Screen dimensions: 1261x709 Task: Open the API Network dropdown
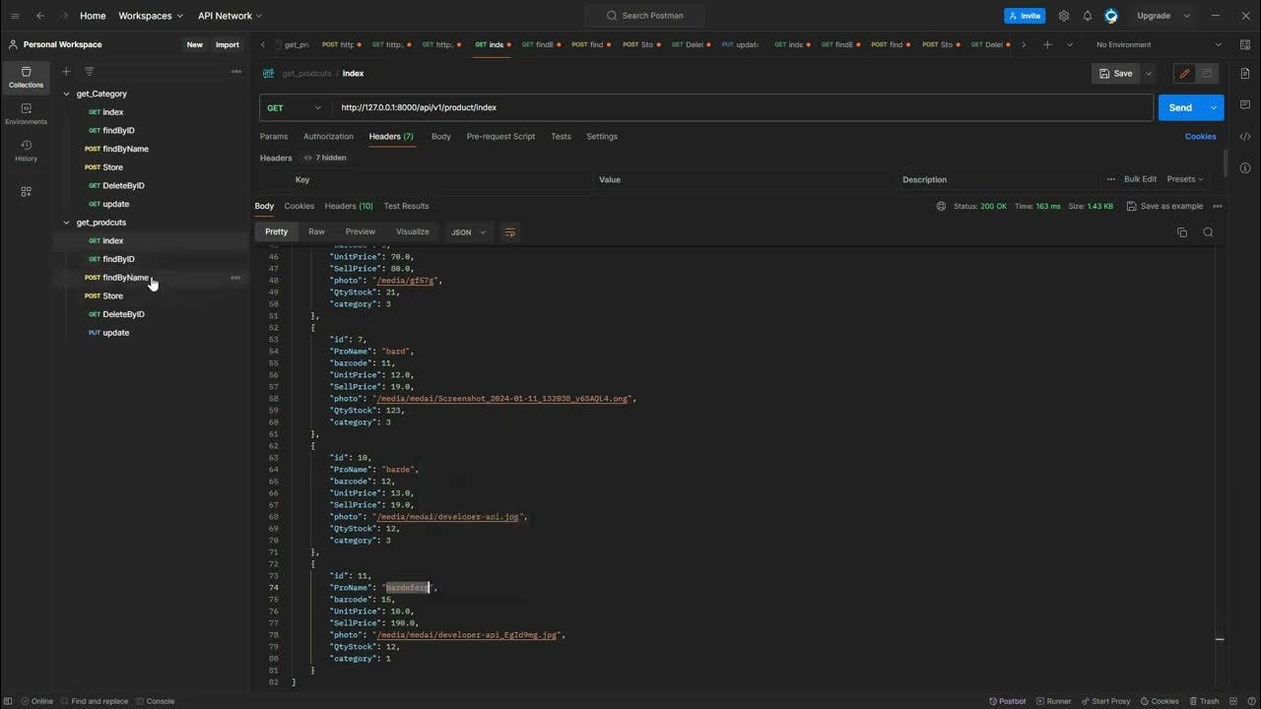point(230,16)
